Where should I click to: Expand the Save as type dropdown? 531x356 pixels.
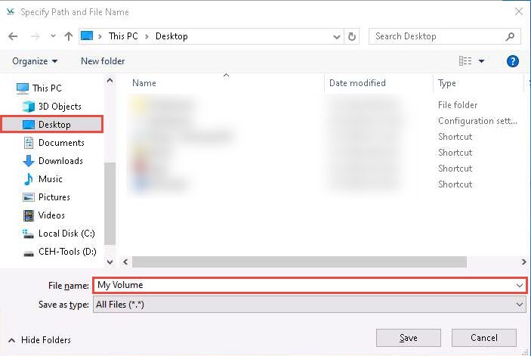click(x=519, y=304)
